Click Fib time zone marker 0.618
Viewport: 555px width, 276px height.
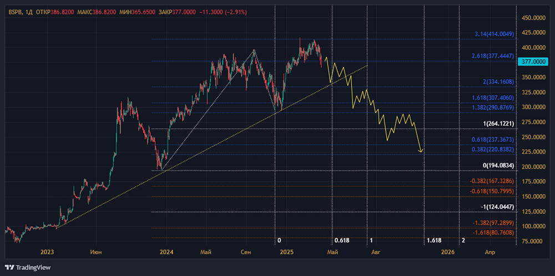coord(342,241)
